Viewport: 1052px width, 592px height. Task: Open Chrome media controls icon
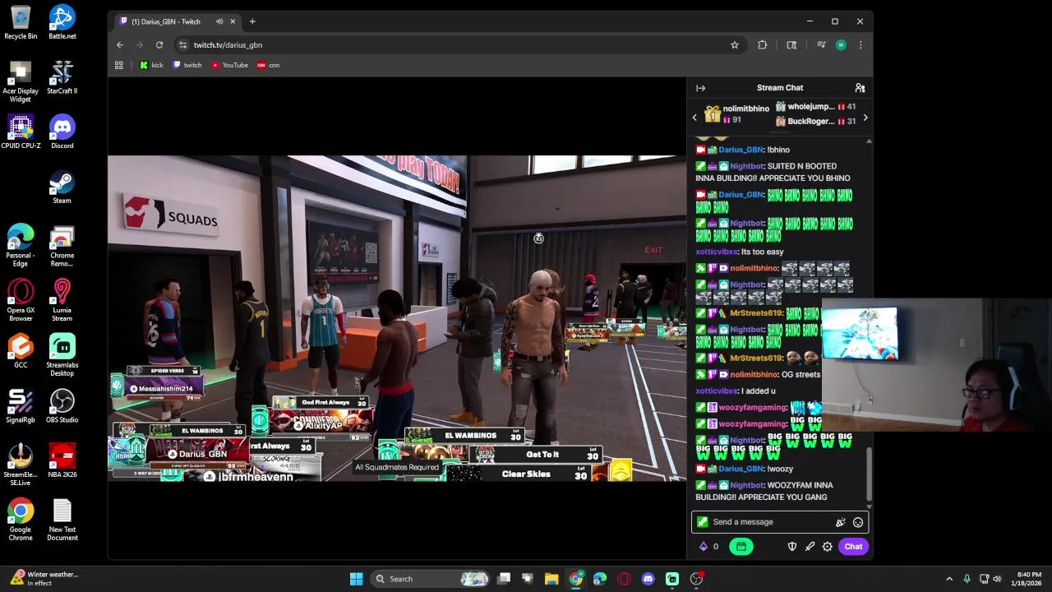[x=820, y=45]
